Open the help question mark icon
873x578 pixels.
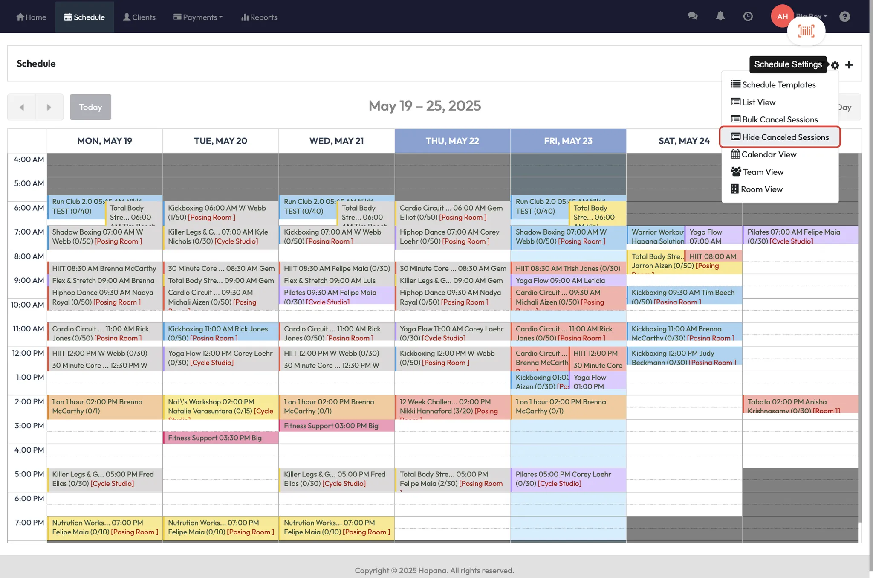844,16
